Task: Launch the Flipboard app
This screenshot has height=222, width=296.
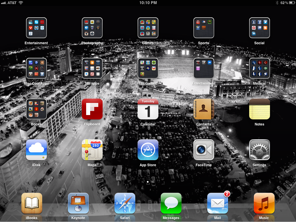Action: [92, 109]
